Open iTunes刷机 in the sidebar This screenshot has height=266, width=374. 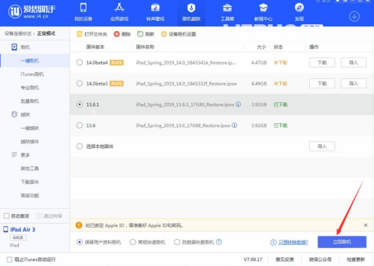coord(32,74)
